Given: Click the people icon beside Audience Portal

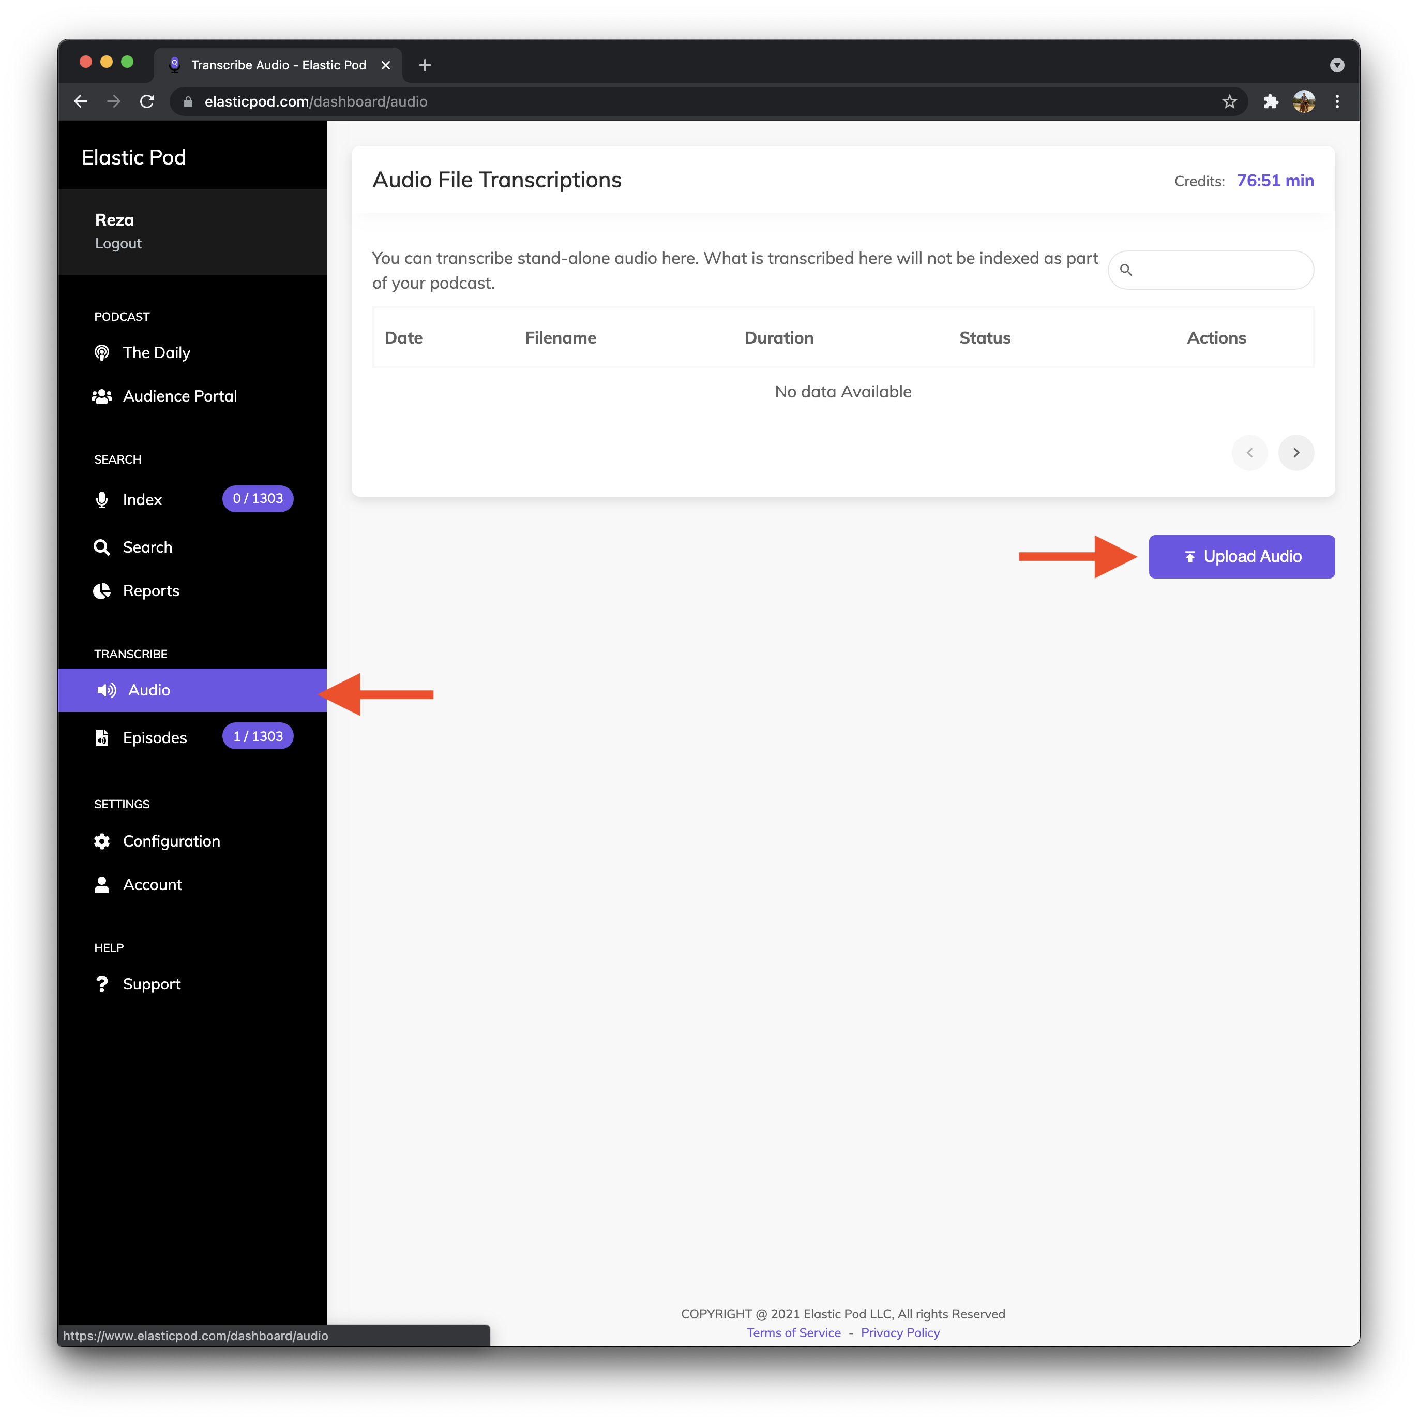Looking at the screenshot, I should click(102, 396).
